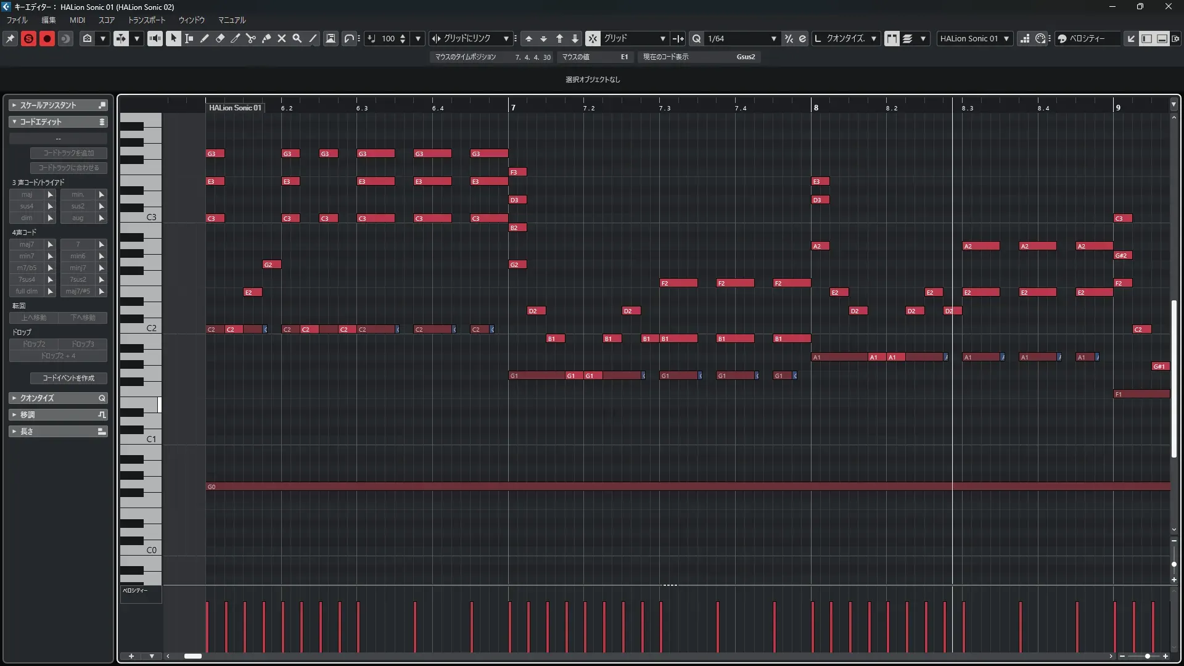Select the Zoom magnifier tool
Screen dimensions: 1184x666
click(297, 38)
